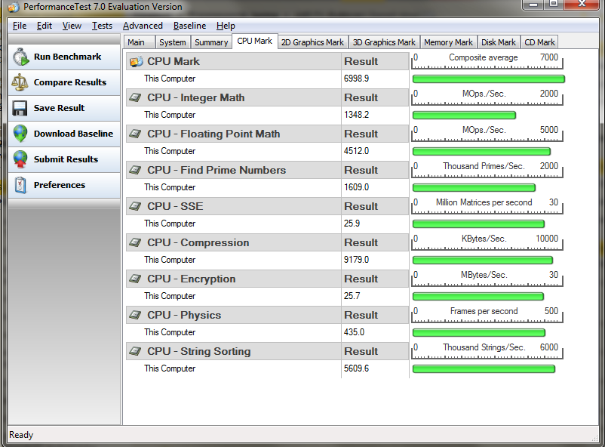Click the Ready status bar text
Viewport: 605px width, 447px height.
21,435
